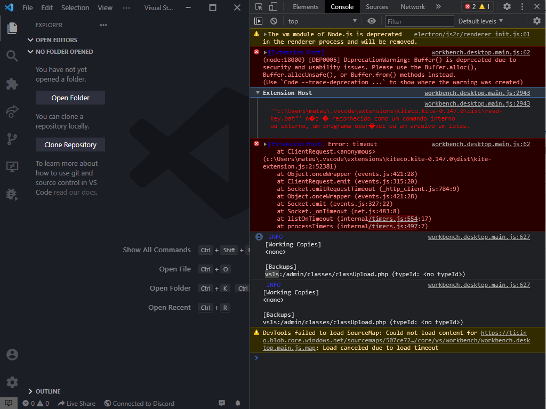The height and width of the screenshot is (409, 546).
Task: Toggle the live expression eye icon
Action: tap(371, 20)
